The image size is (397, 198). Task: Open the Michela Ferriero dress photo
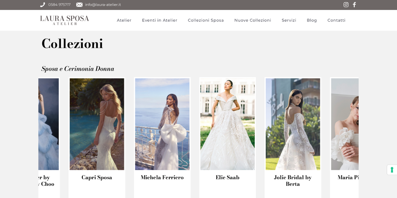(162, 124)
